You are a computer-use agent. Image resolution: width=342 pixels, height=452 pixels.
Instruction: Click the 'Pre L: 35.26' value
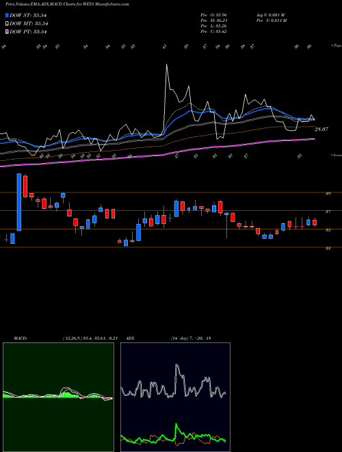213,26
